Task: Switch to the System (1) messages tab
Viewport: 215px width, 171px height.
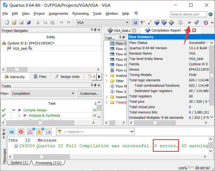Action: [x=19, y=163]
